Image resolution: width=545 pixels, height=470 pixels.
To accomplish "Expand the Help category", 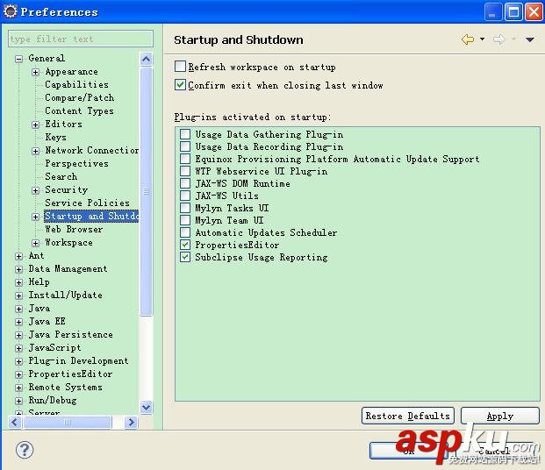I will point(19,282).
